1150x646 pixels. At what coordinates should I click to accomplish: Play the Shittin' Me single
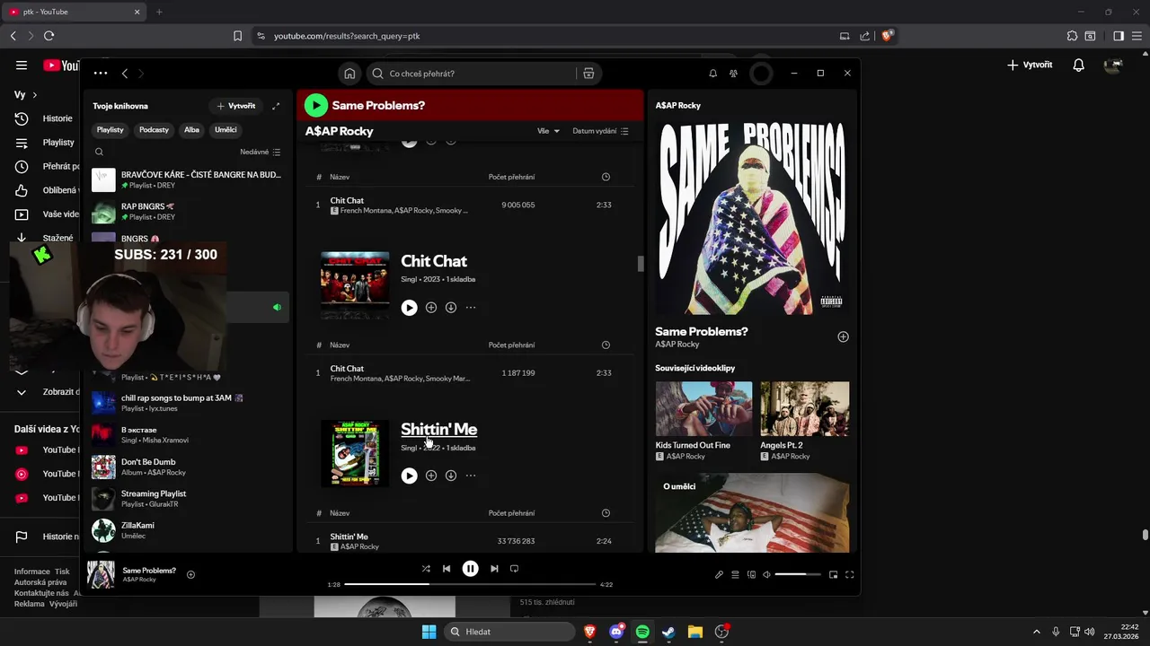pyautogui.click(x=409, y=476)
